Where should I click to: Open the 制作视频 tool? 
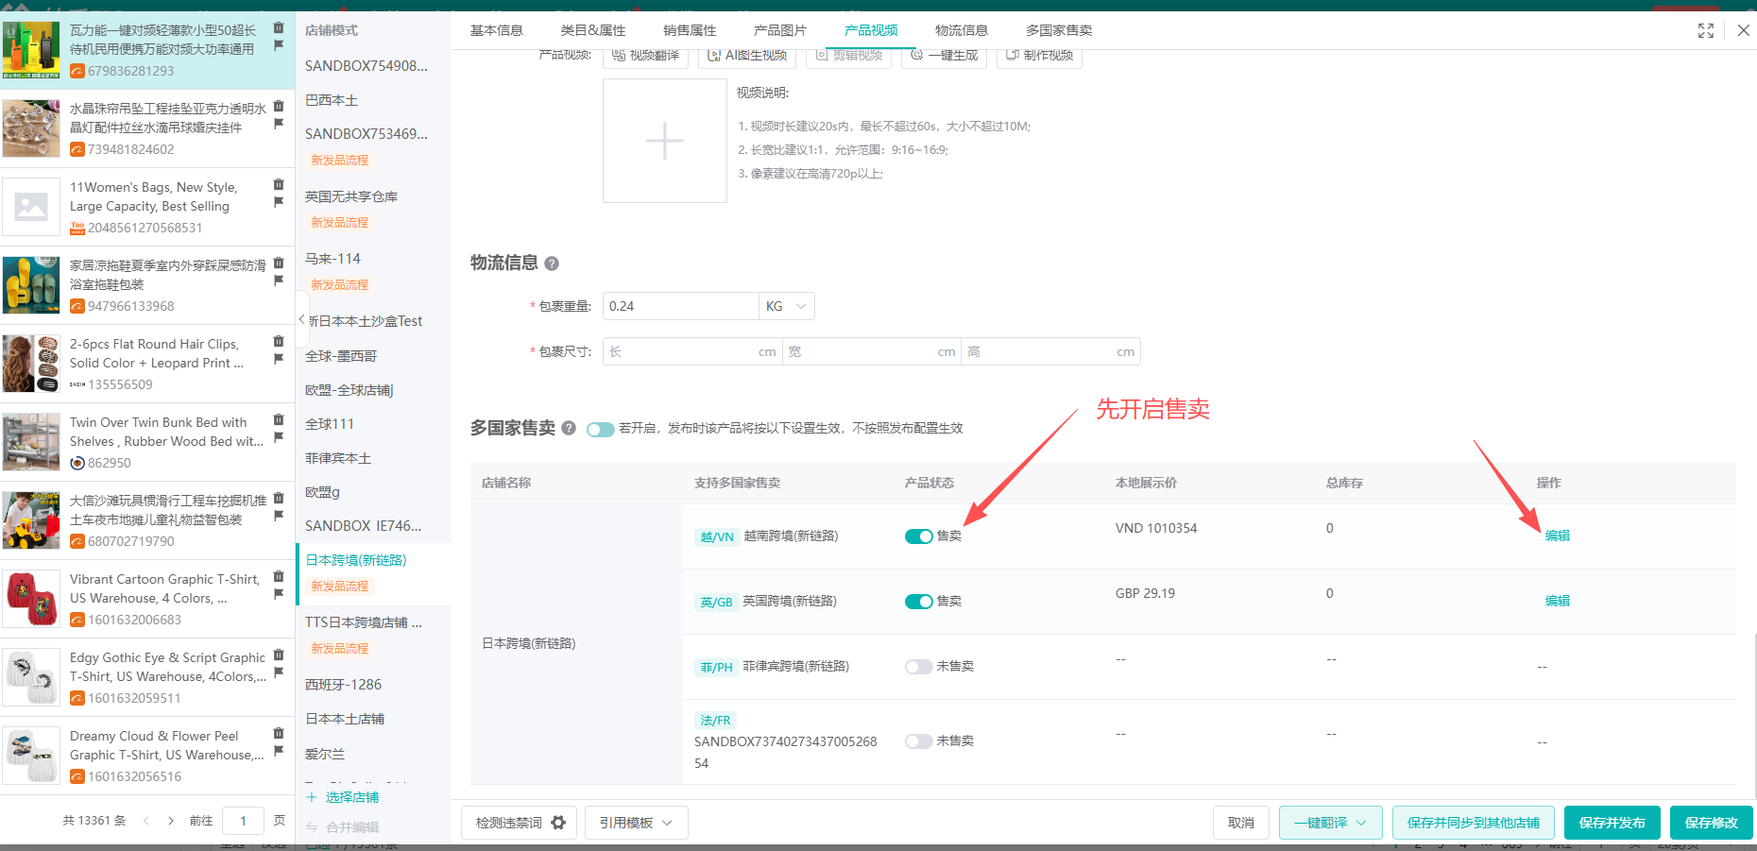(1039, 56)
